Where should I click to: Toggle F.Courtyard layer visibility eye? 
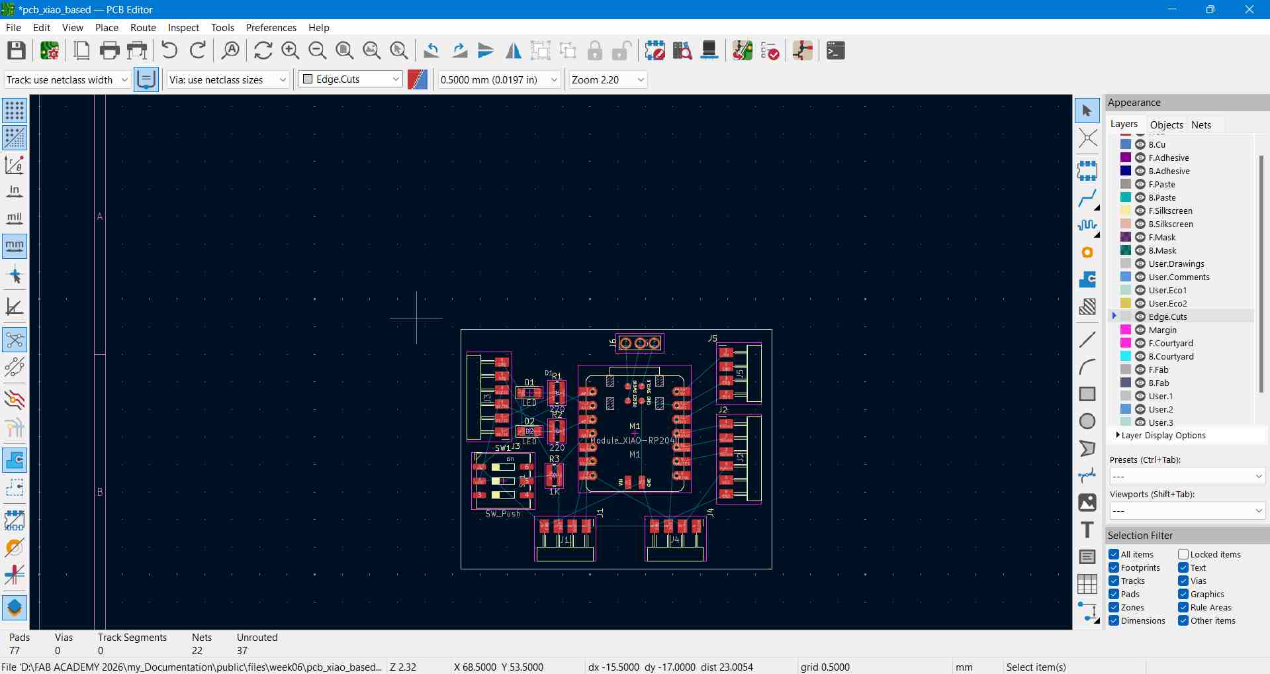[x=1140, y=343]
